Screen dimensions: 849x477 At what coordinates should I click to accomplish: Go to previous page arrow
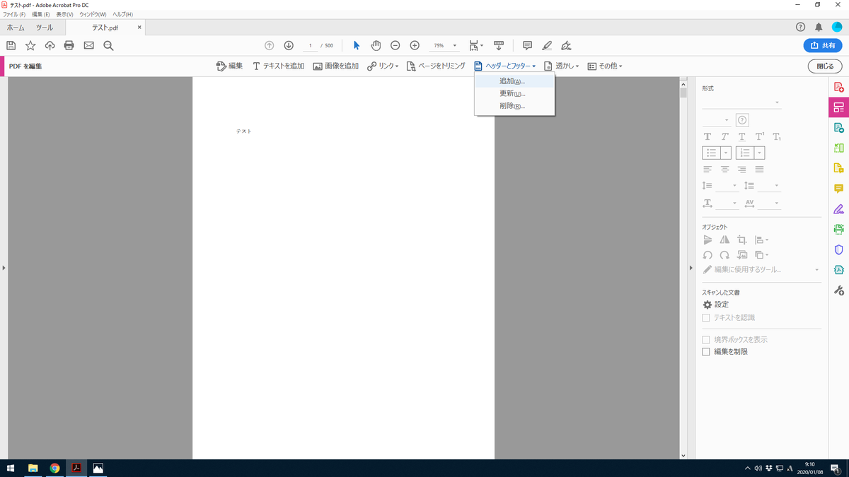269,45
